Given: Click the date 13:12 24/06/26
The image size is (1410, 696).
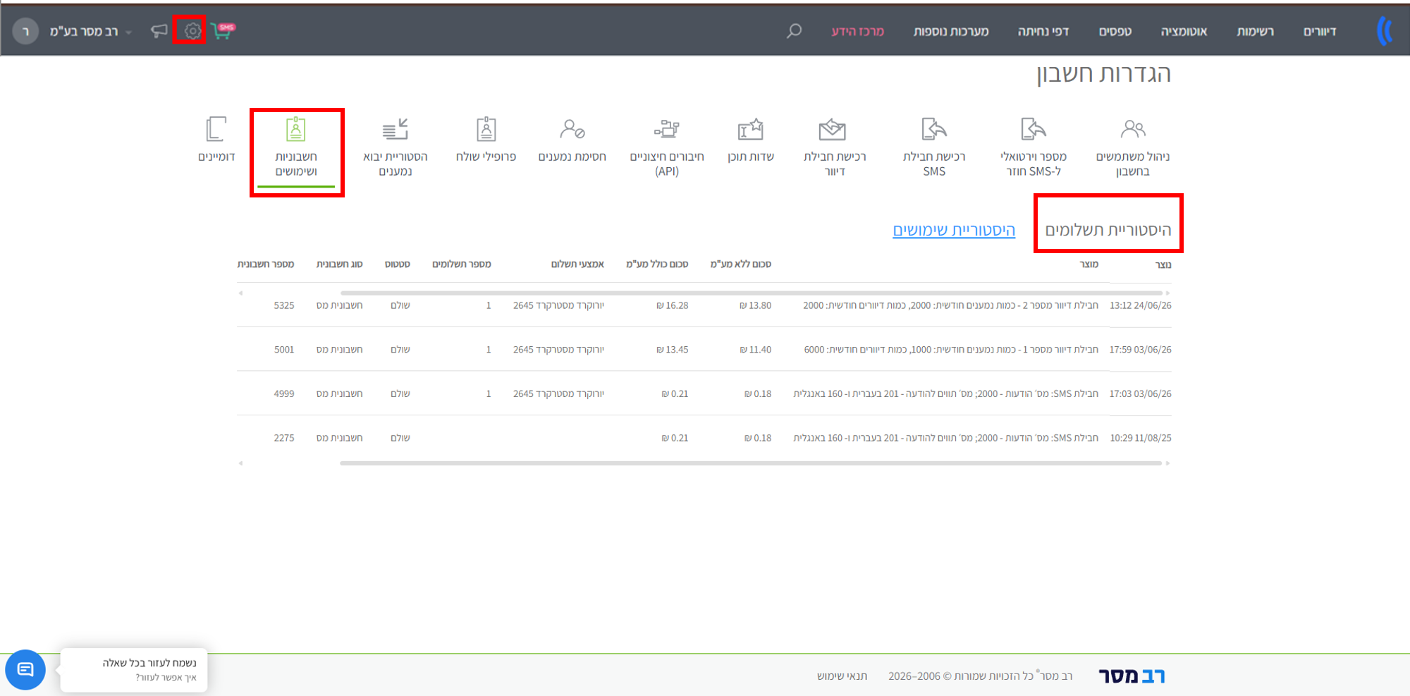Looking at the screenshot, I should click(x=1141, y=305).
